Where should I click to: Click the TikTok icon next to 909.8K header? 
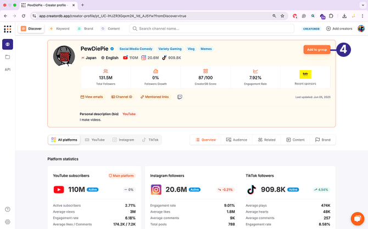point(164,58)
